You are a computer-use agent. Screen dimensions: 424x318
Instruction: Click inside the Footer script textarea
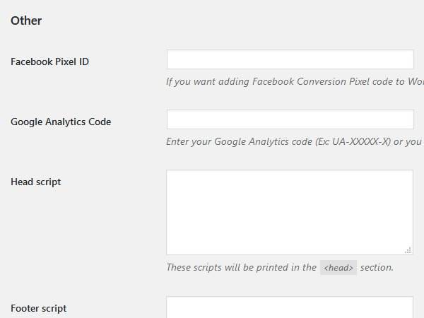pos(290,307)
